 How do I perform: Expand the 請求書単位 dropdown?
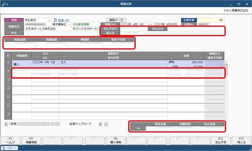pyautogui.click(x=69, y=24)
